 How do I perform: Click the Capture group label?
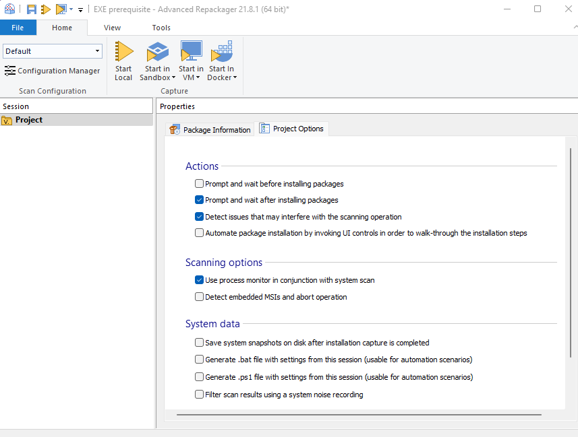point(175,91)
